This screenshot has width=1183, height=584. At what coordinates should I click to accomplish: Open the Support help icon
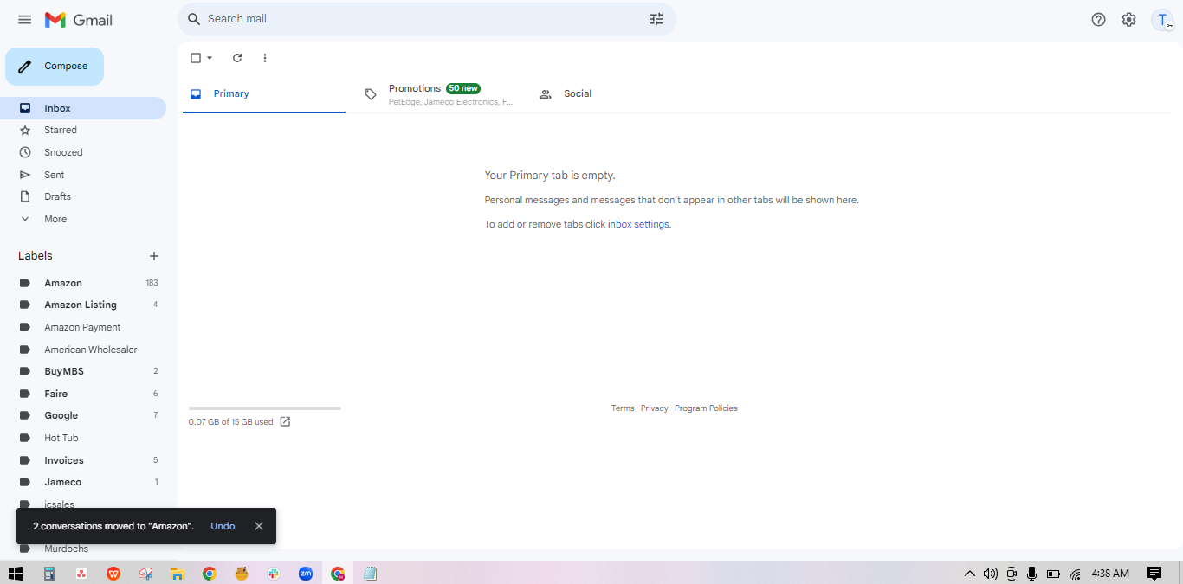point(1098,20)
